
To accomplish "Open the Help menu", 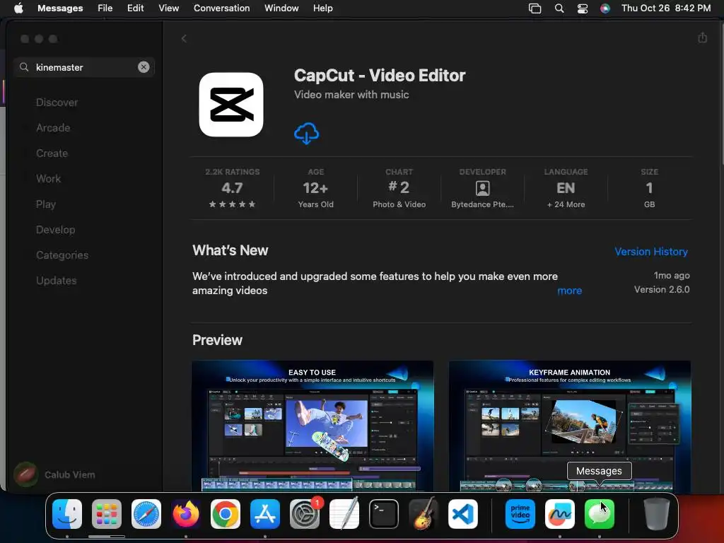I will point(322,8).
